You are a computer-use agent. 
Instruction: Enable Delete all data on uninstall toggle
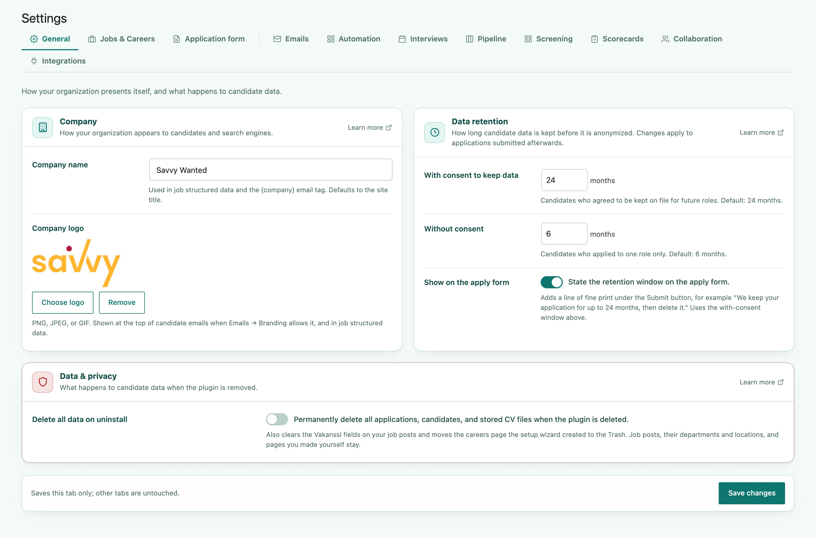[x=277, y=419]
